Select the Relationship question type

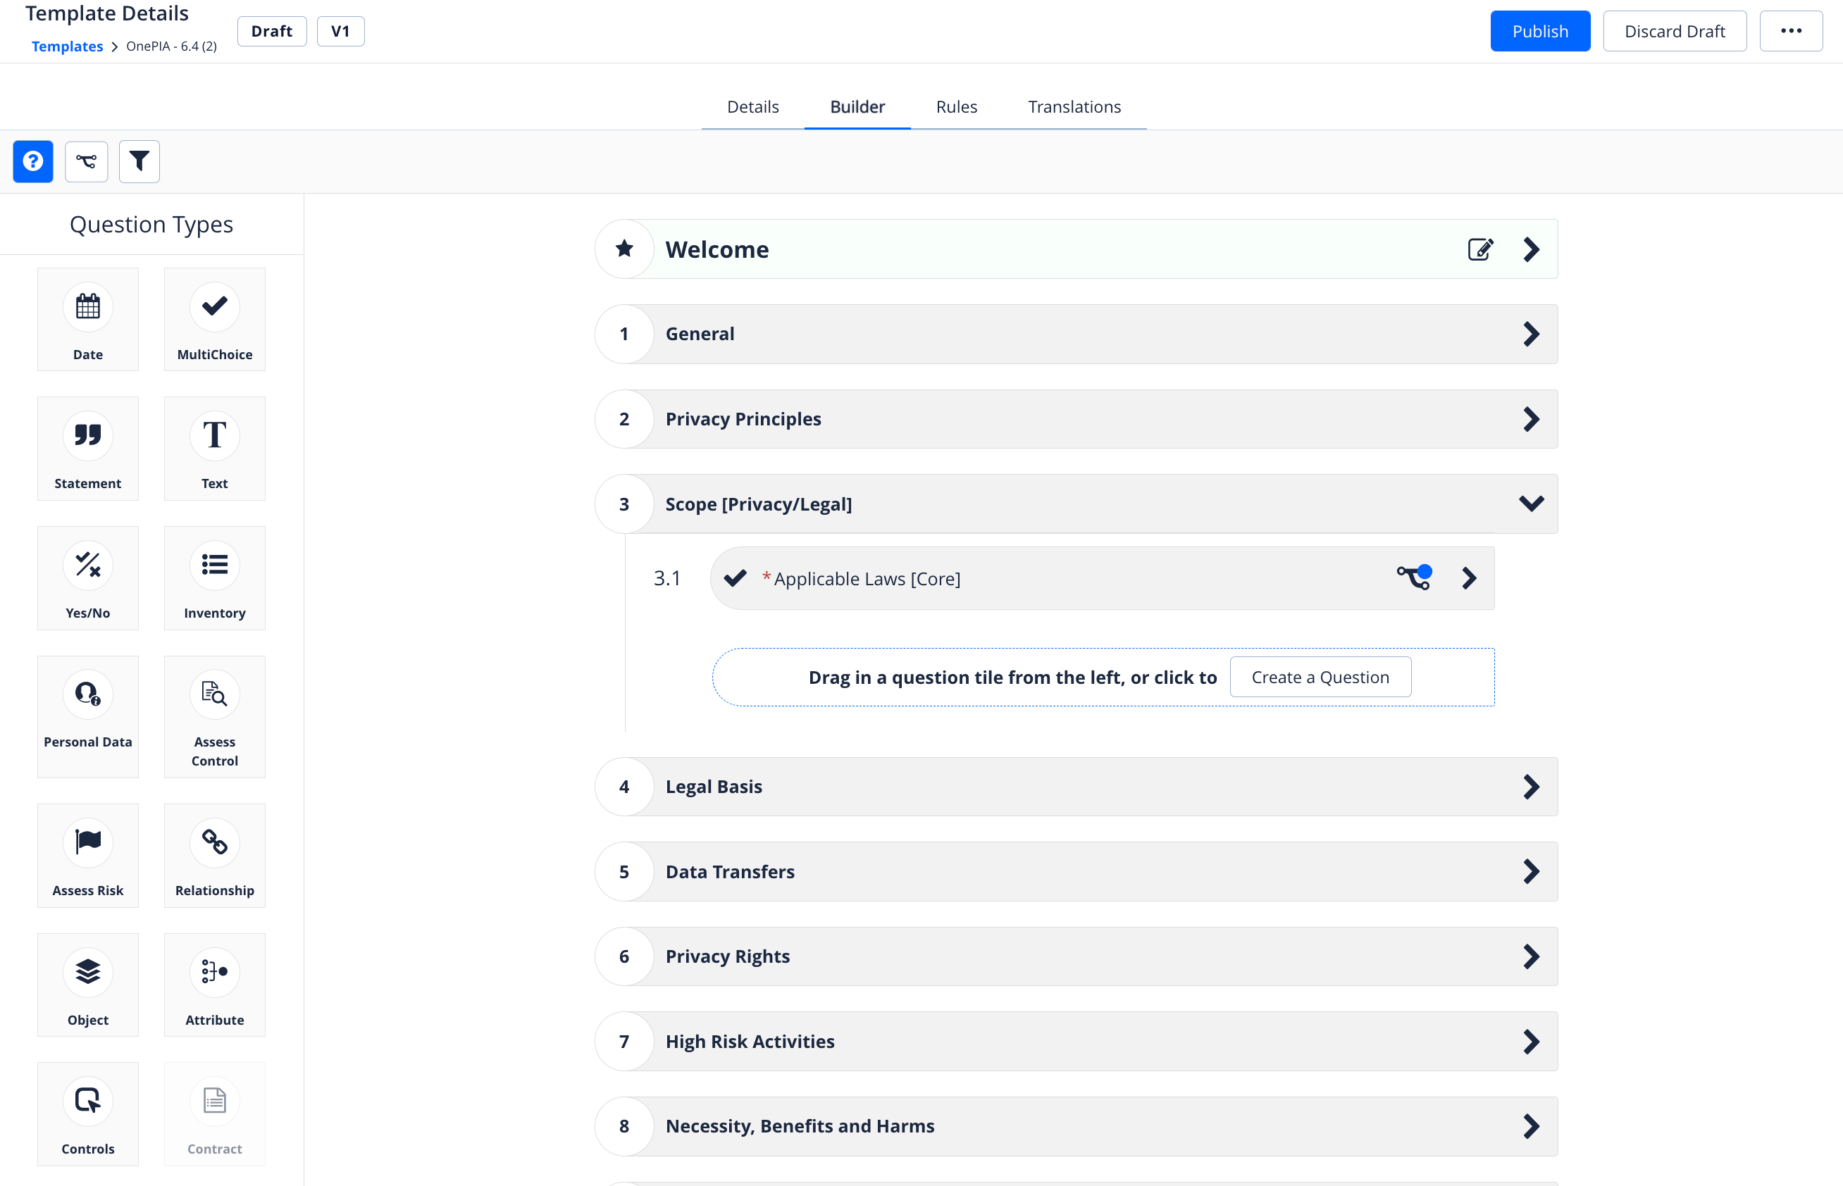pos(214,855)
